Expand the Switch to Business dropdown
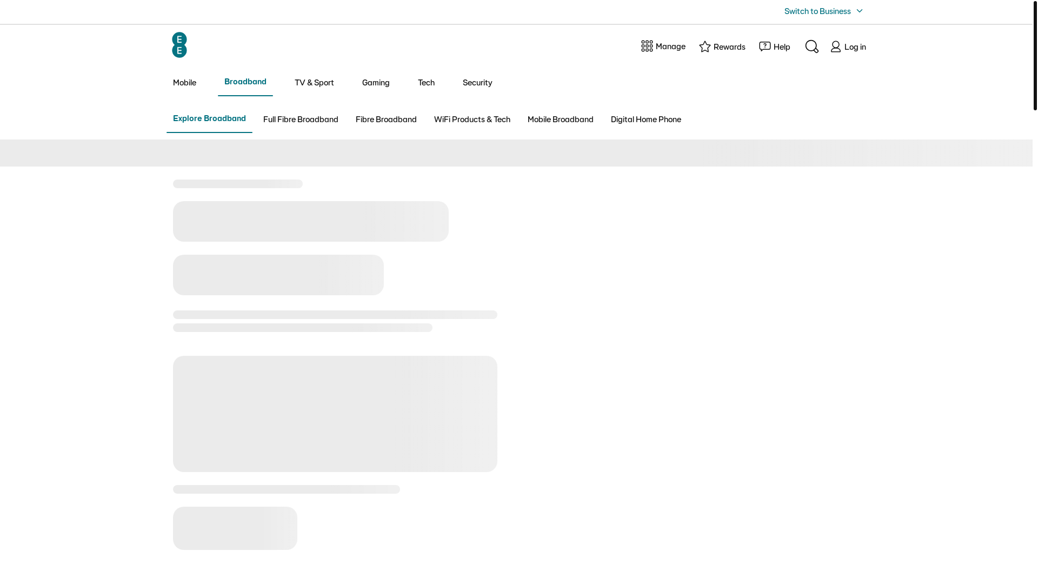 pyautogui.click(x=824, y=11)
